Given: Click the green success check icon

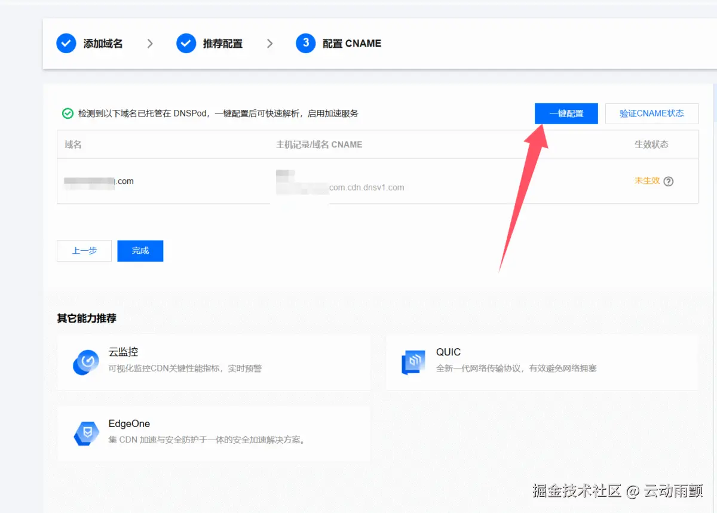Looking at the screenshot, I should click(68, 113).
